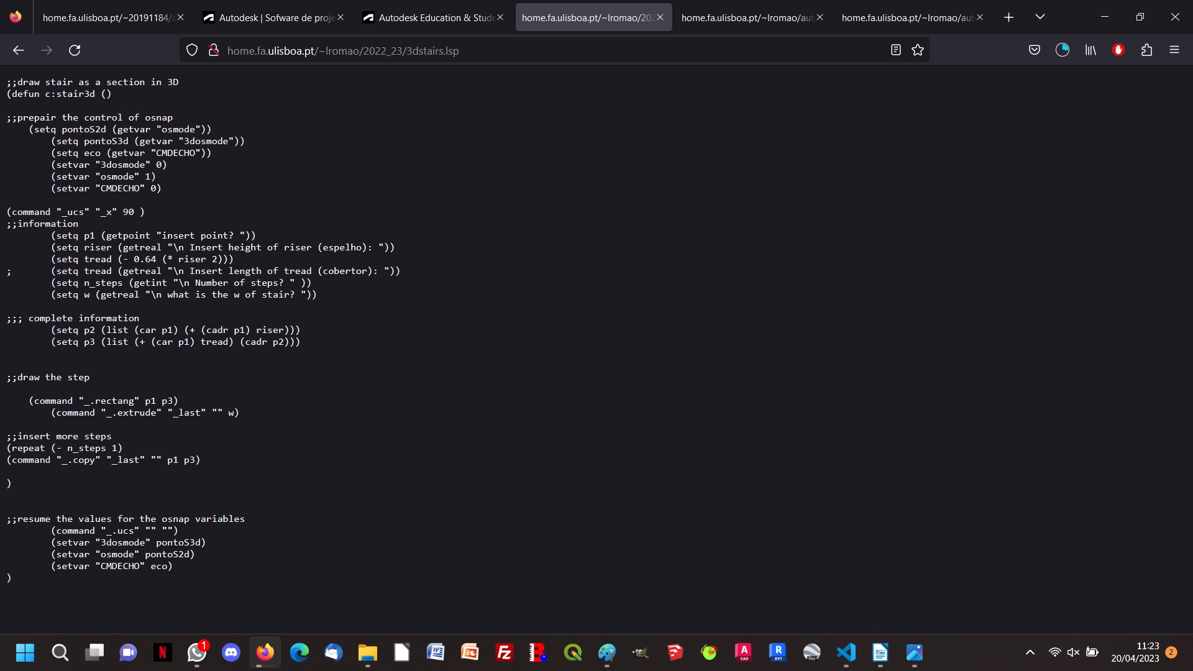Reload the 3dstairs.lsp page
The image size is (1193, 671).
pos(75,50)
